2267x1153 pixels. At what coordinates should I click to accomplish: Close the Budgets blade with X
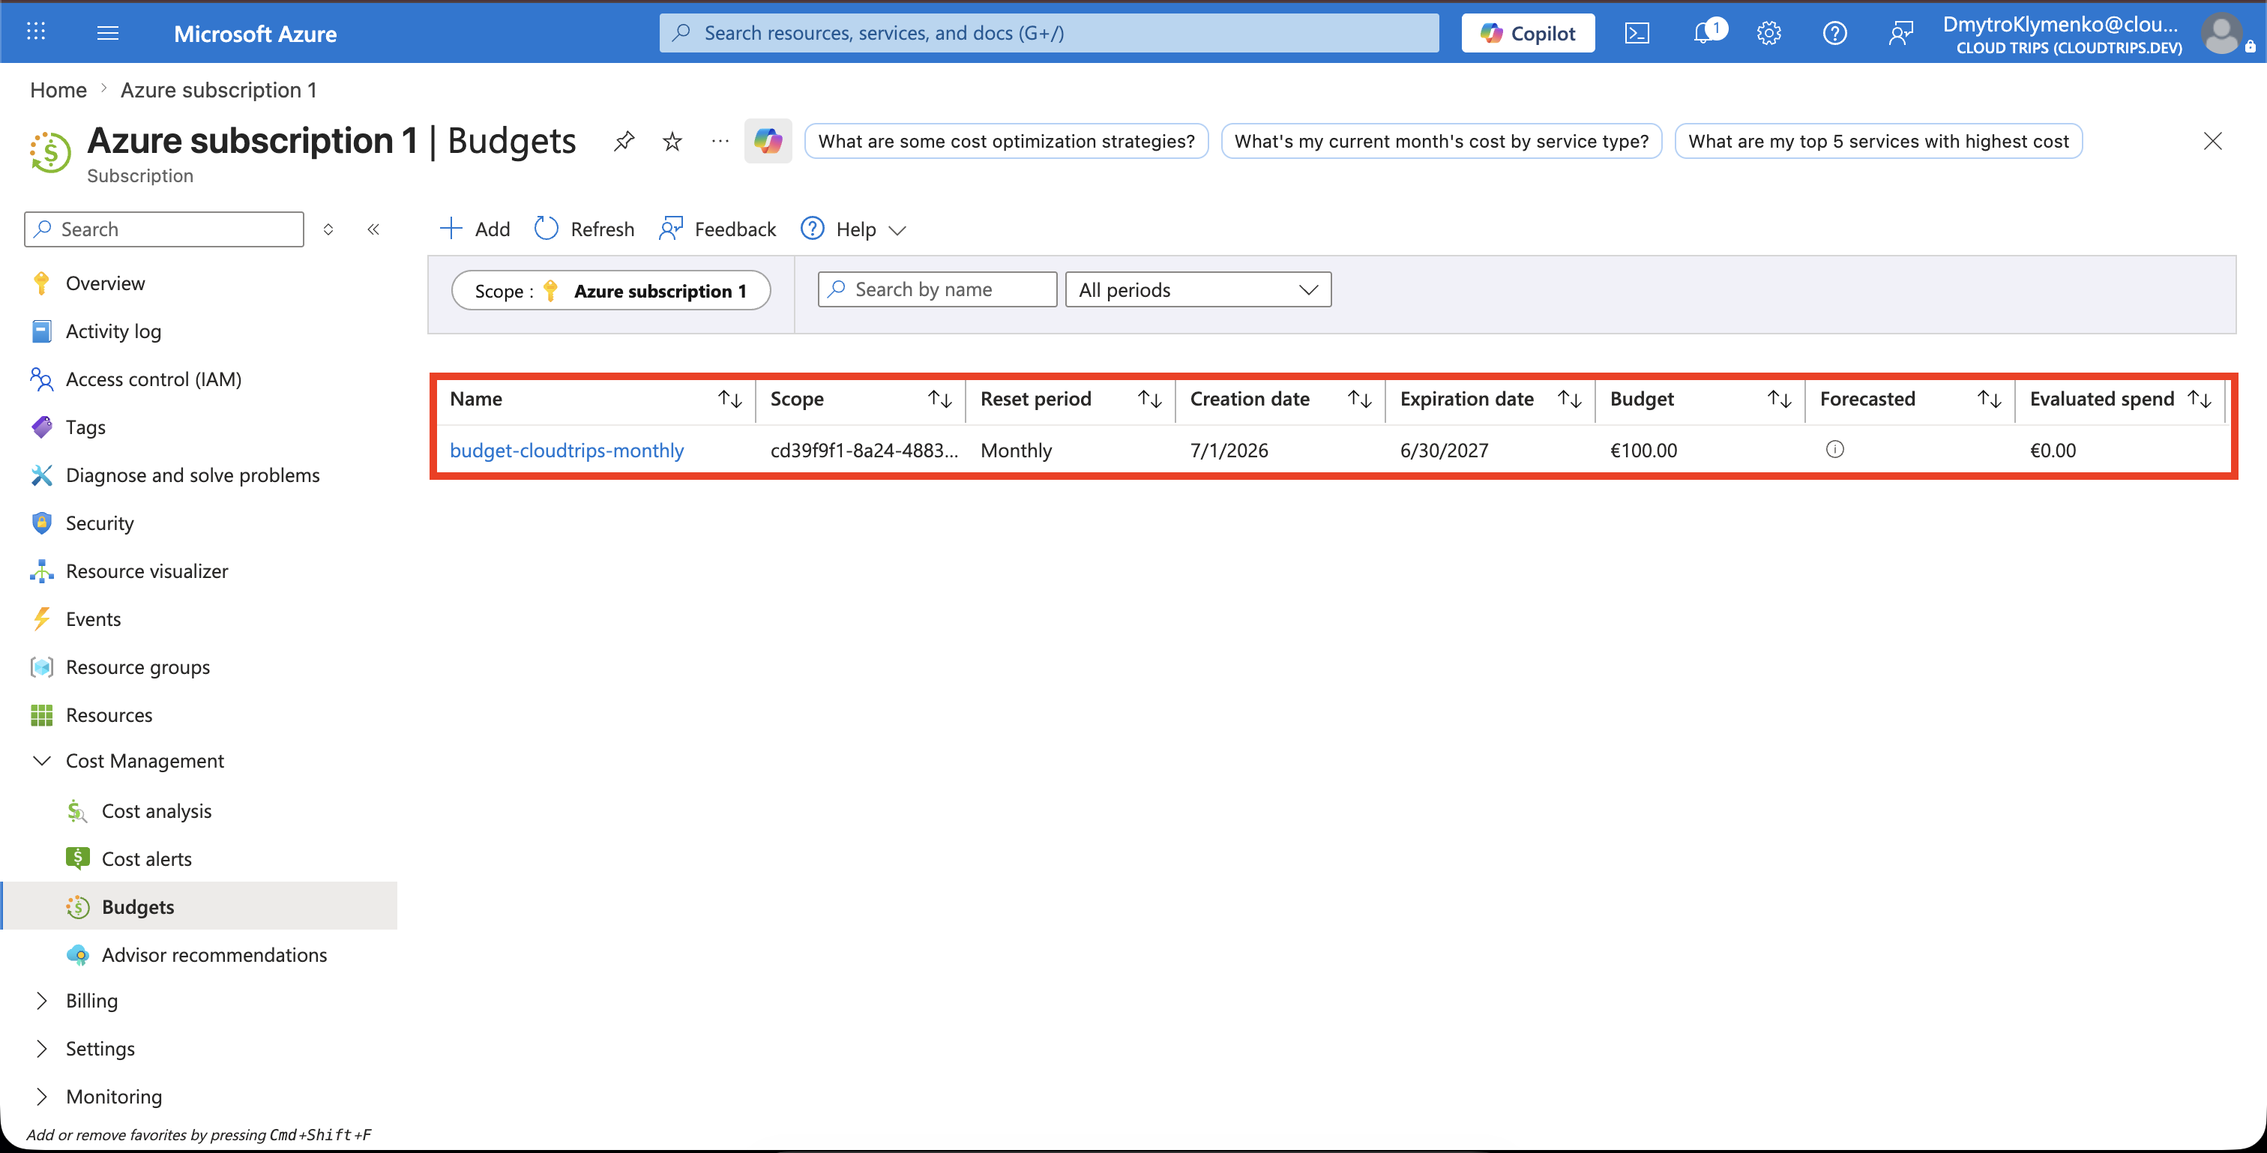[x=2212, y=141]
